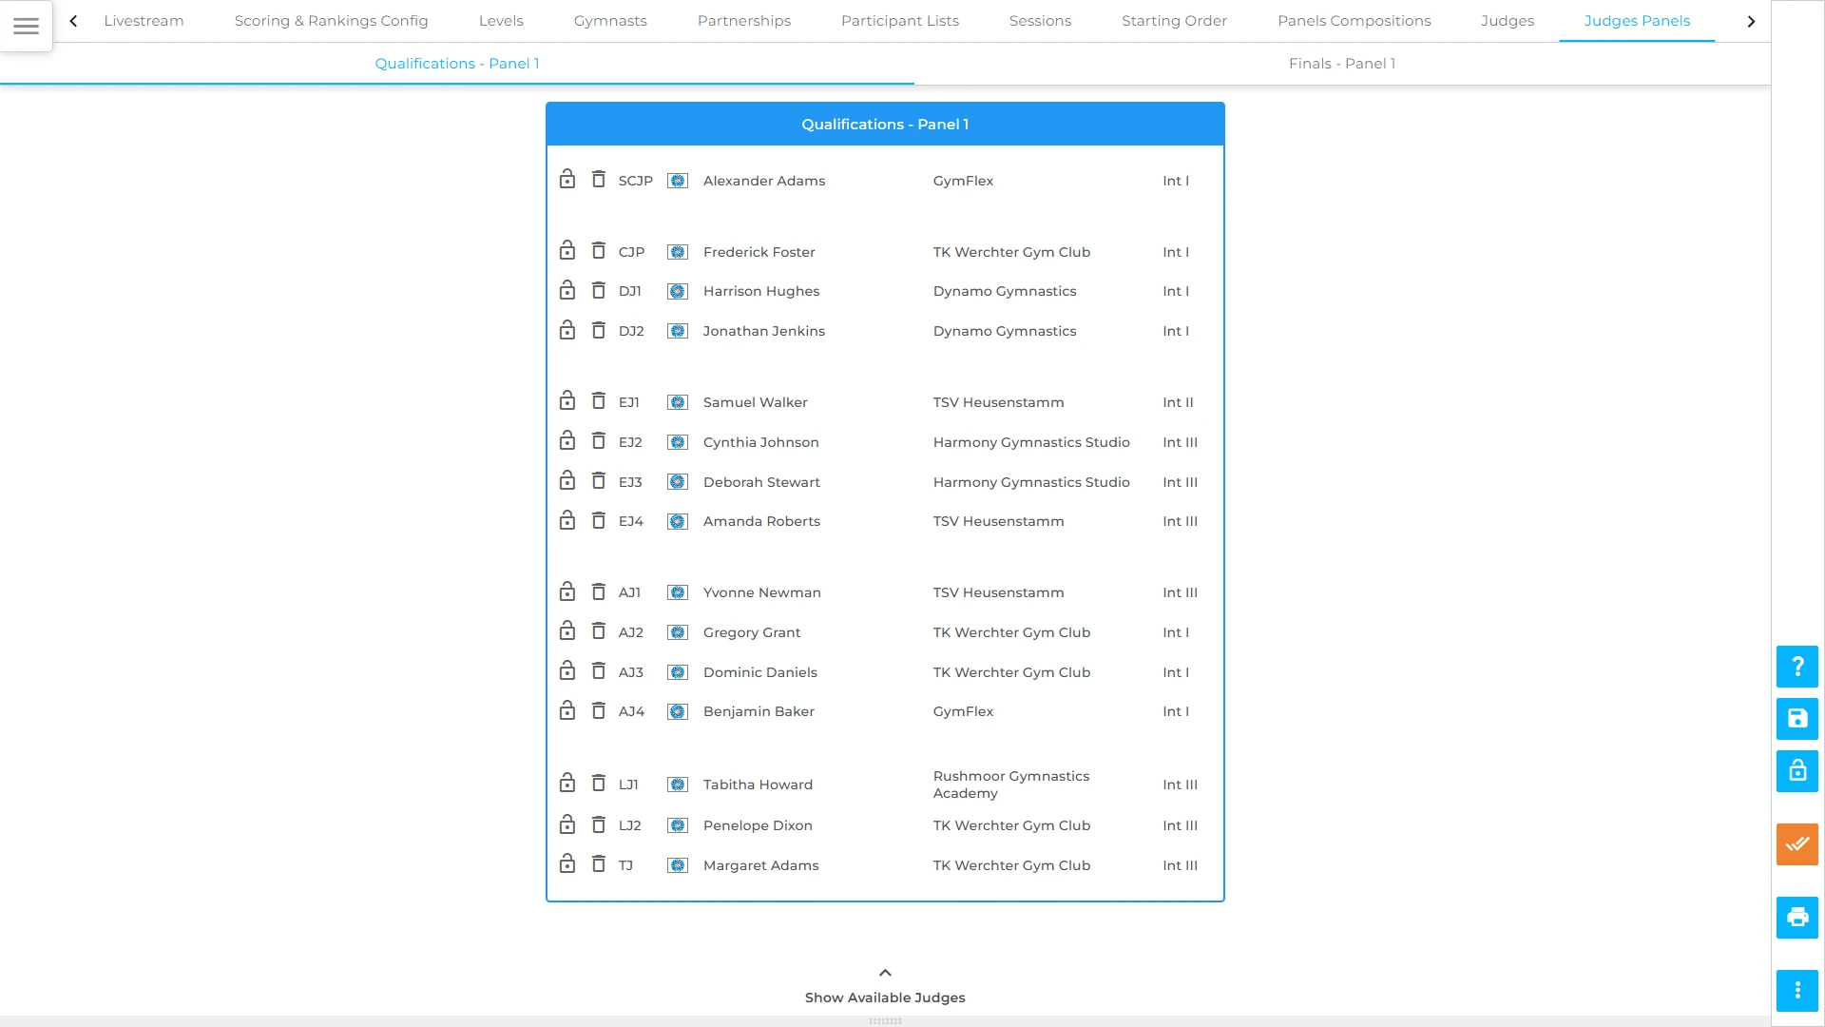1825x1027 pixels.
Task: Click the flag icon beside Alexander Adams
Action: click(x=678, y=181)
